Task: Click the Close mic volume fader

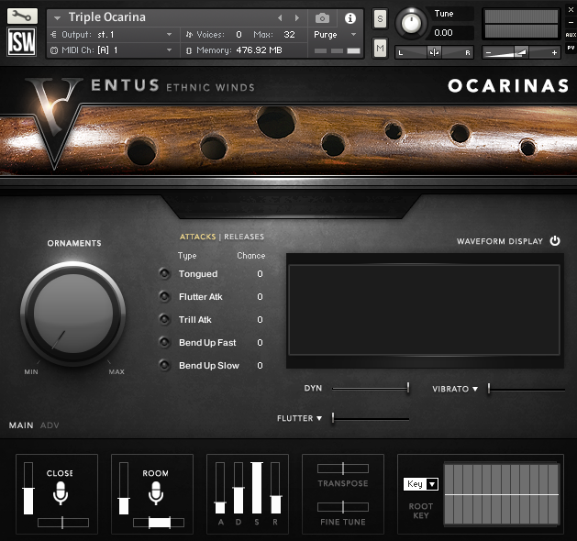Action: (x=28, y=488)
